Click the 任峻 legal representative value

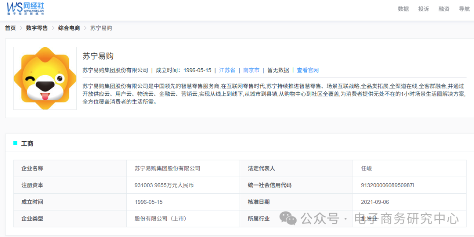tap(366, 168)
